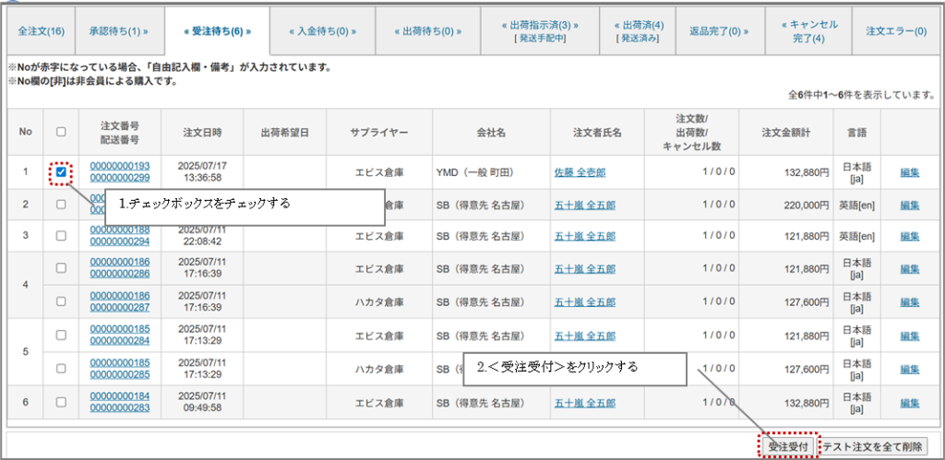This screenshot has width=945, height=460.
Task: Open delivery number 00000000294 link
Action: pos(120,242)
